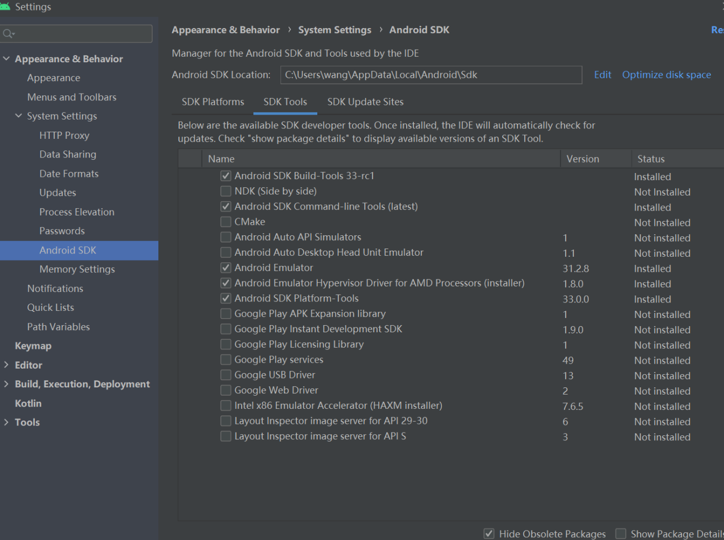Sort by the Status column header
Image resolution: width=724 pixels, height=540 pixels.
pos(678,159)
